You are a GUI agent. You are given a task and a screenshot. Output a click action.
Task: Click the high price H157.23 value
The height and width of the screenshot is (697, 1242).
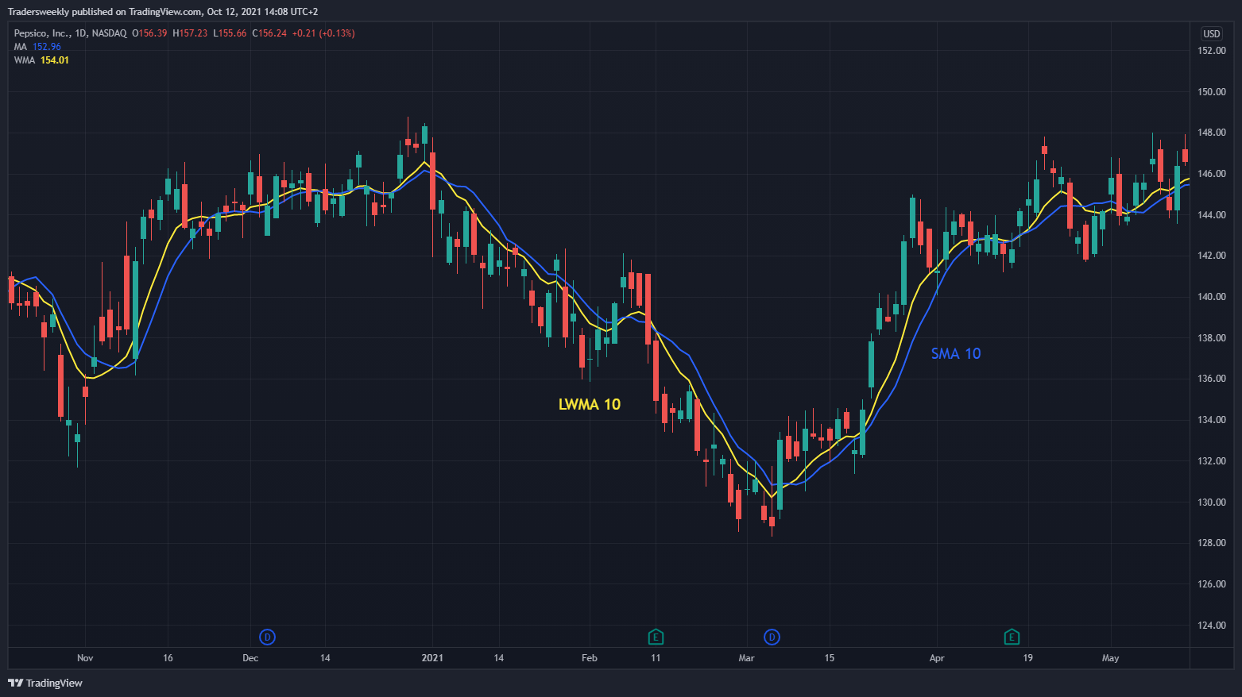[190, 33]
